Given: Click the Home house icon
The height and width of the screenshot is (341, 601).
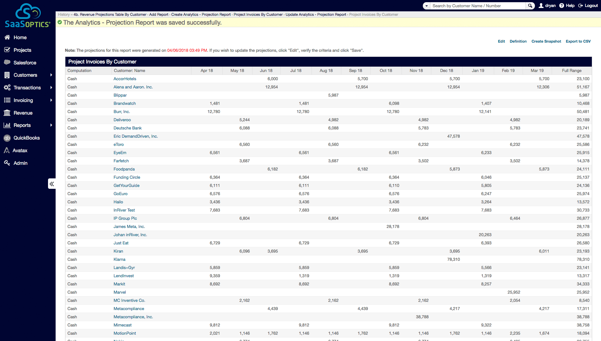Looking at the screenshot, I should 7,37.
